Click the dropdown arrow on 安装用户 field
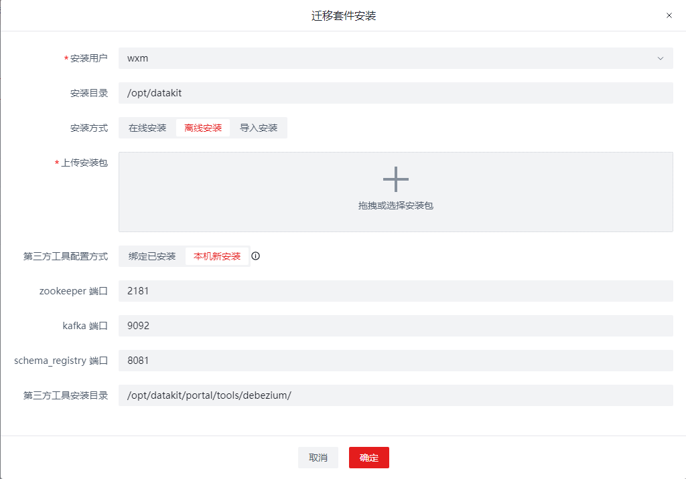Image resolution: width=686 pixels, height=479 pixels. click(660, 58)
